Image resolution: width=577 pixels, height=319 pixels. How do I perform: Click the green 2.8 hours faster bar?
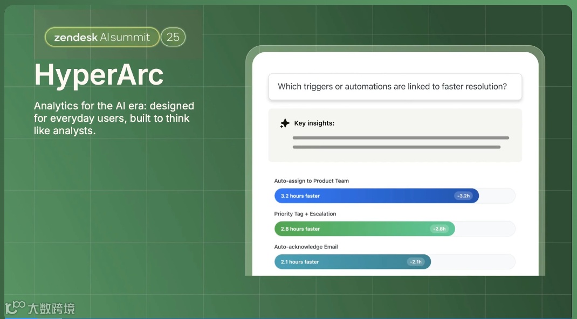365,229
